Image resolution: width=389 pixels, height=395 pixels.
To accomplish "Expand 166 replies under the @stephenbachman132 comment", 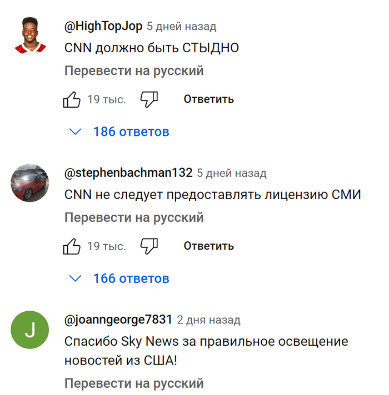I will coord(131,278).
